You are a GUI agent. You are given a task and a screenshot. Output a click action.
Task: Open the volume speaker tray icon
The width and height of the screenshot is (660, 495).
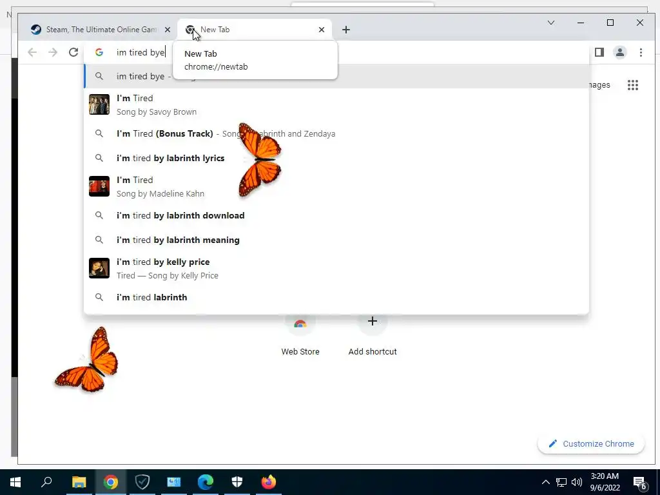point(577,482)
